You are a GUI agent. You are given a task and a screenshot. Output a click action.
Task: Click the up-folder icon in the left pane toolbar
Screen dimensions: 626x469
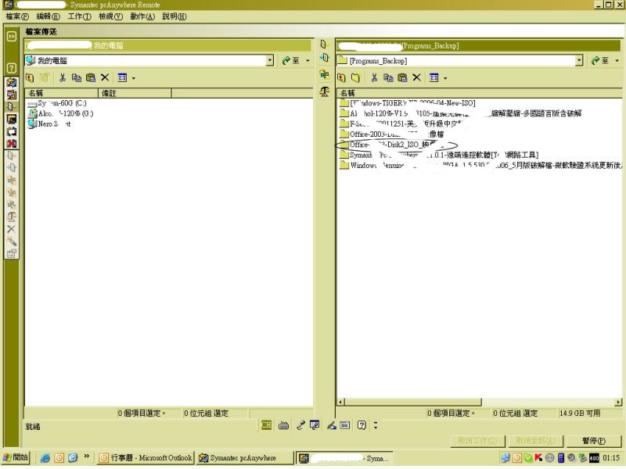[30, 77]
